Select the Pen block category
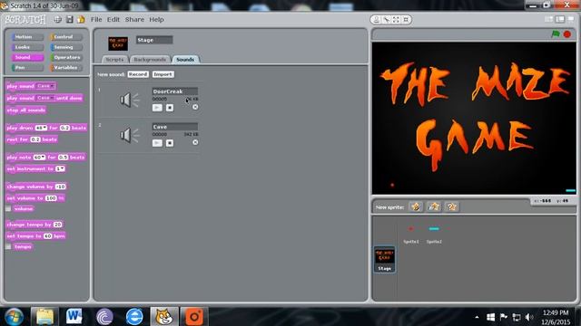This screenshot has width=581, height=326. coord(27,68)
